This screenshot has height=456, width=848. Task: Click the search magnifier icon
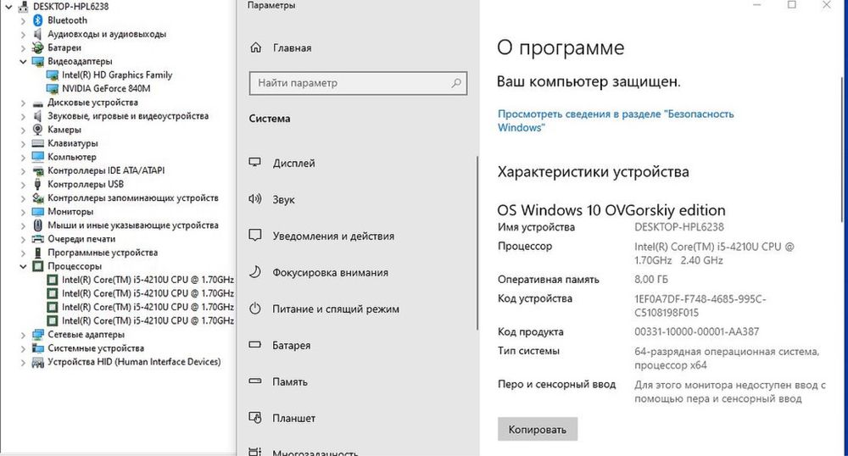tap(457, 83)
